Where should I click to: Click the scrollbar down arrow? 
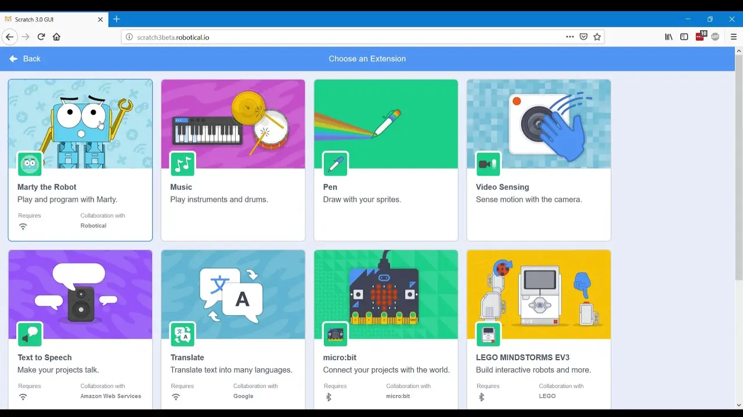[738, 405]
